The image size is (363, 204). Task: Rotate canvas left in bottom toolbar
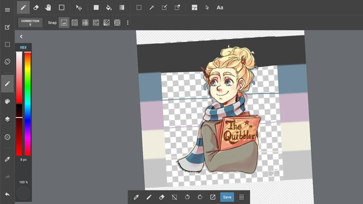click(188, 197)
